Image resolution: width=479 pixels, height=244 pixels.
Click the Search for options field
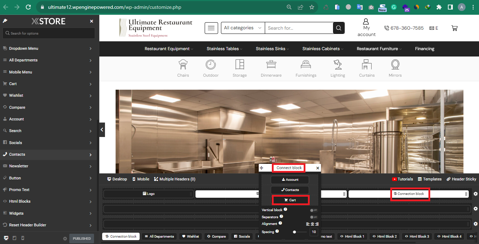(x=49, y=33)
